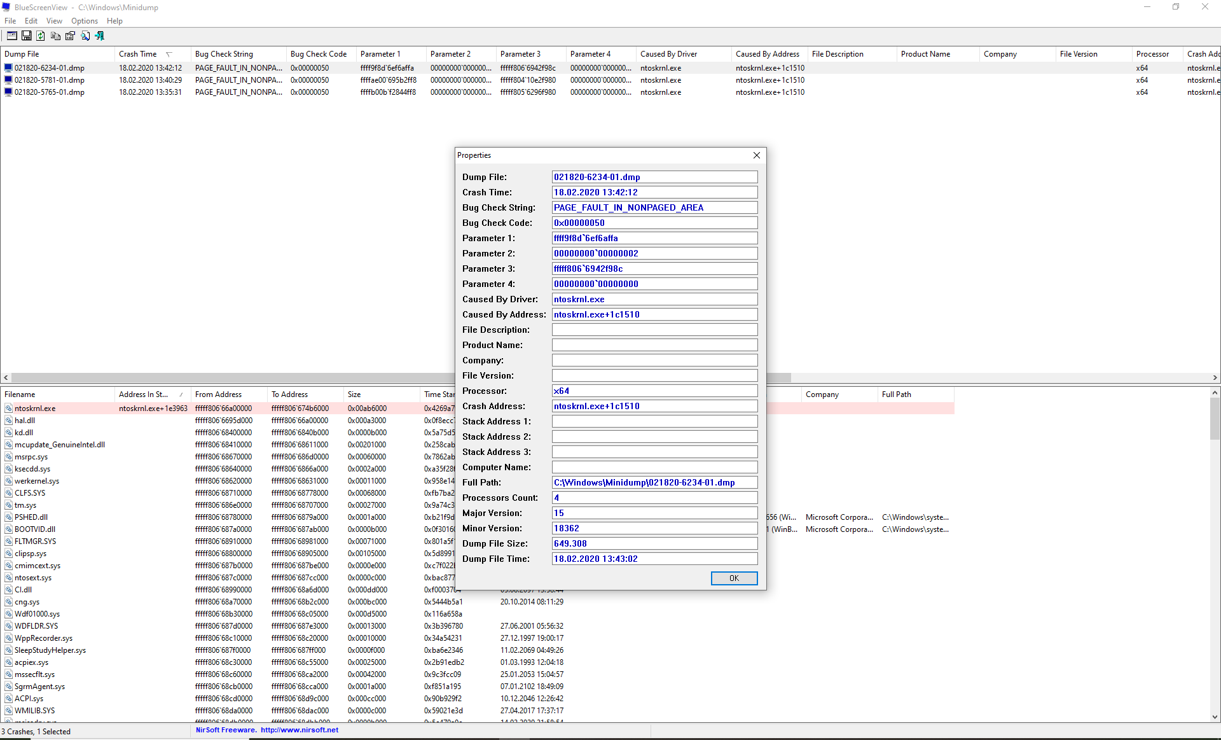Screen dimensions: 1221x740
Task: Sort by Bug Check String column header
Action: click(224, 54)
